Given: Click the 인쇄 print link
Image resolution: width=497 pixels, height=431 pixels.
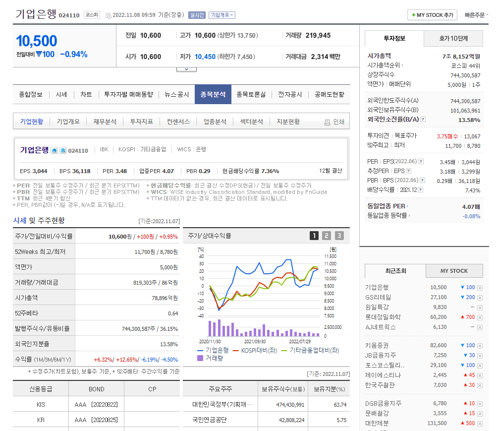Looking at the screenshot, I should tap(338, 122).
